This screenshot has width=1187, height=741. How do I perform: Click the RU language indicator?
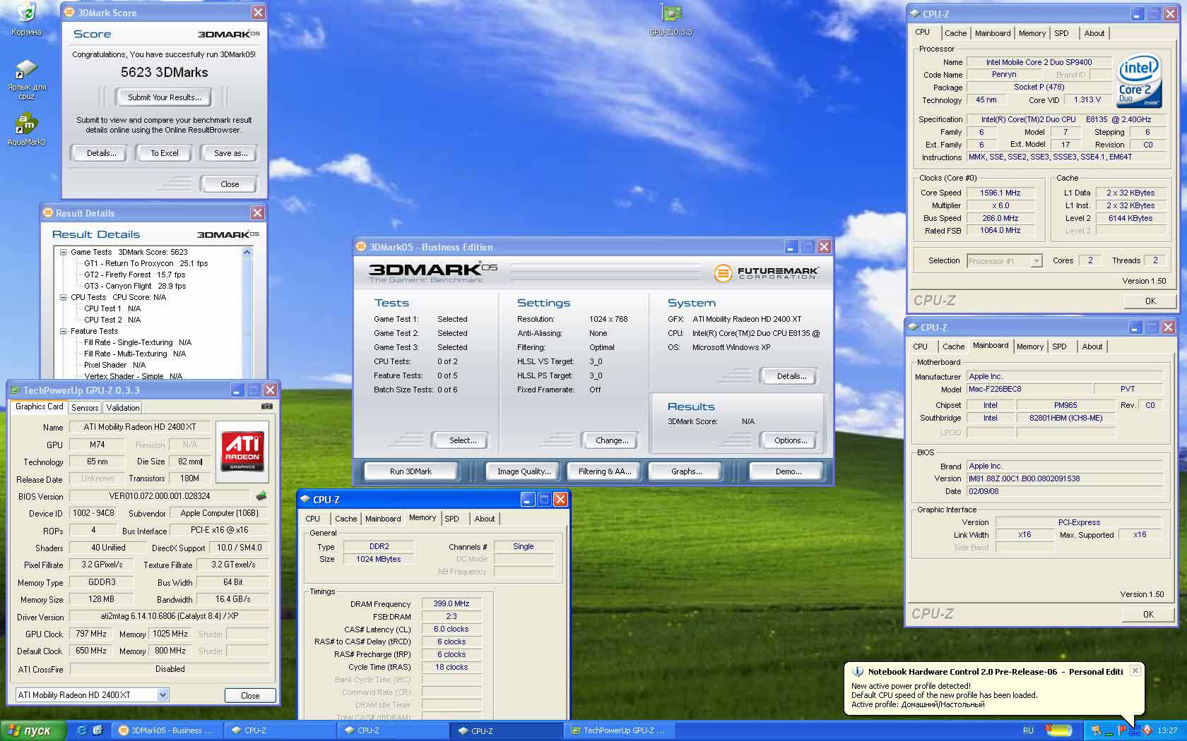1028,730
